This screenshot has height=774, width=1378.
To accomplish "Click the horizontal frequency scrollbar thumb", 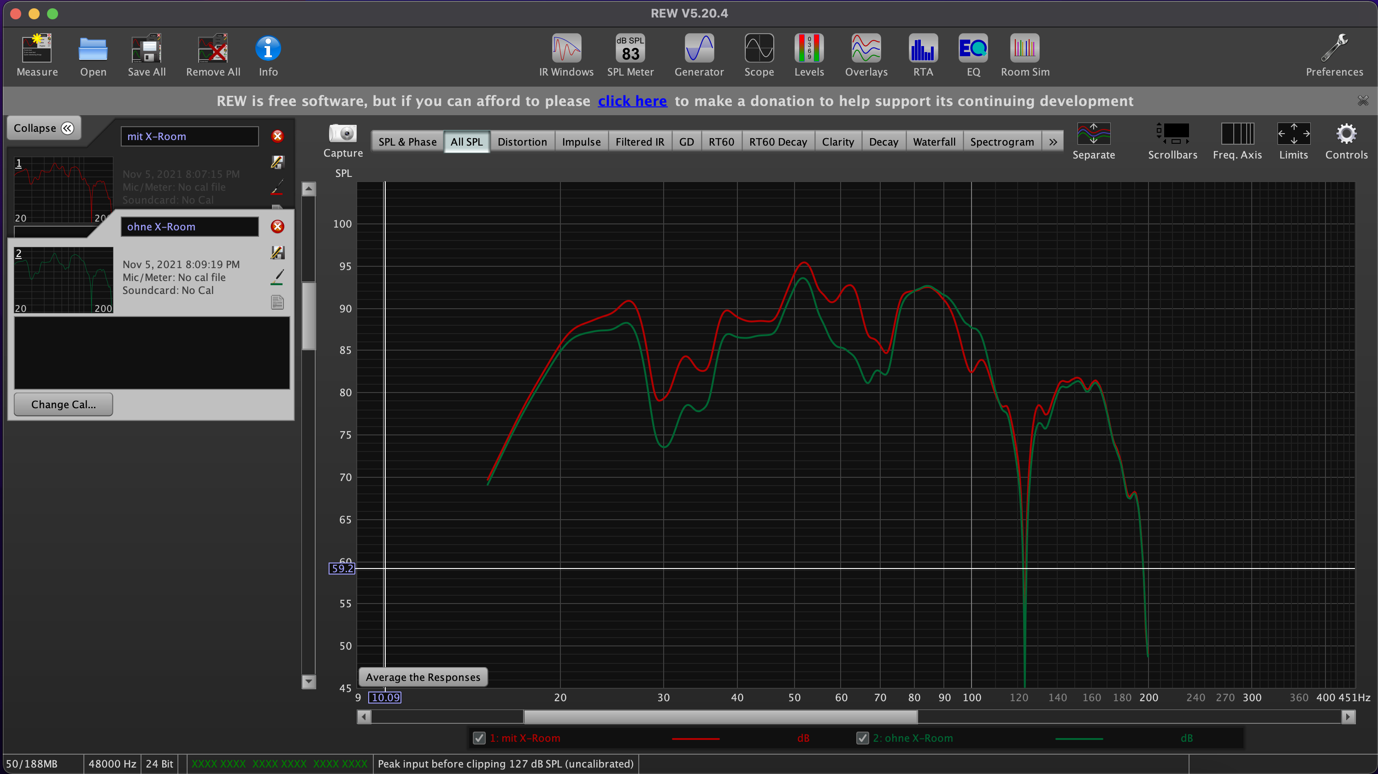I will click(x=720, y=717).
